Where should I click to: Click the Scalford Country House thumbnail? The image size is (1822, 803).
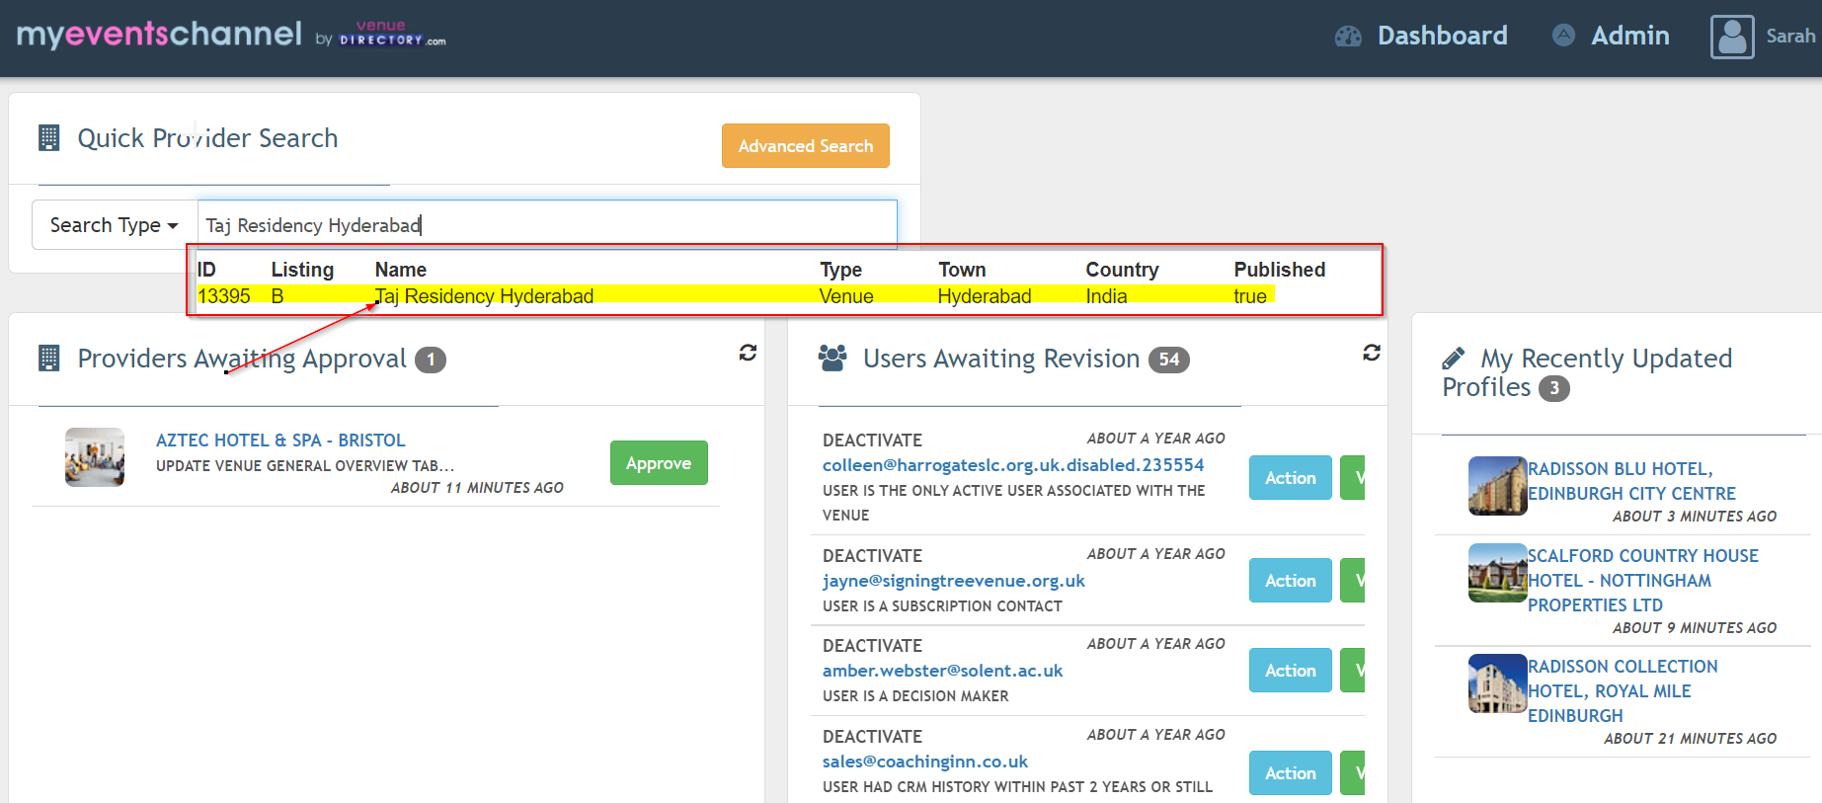point(1498,573)
